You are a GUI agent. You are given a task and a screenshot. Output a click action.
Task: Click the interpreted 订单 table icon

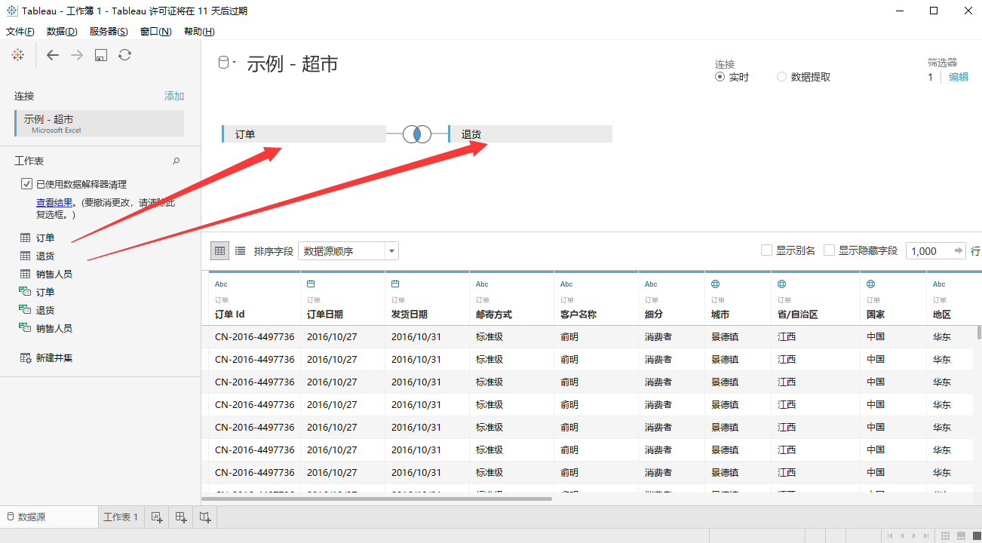(25, 292)
